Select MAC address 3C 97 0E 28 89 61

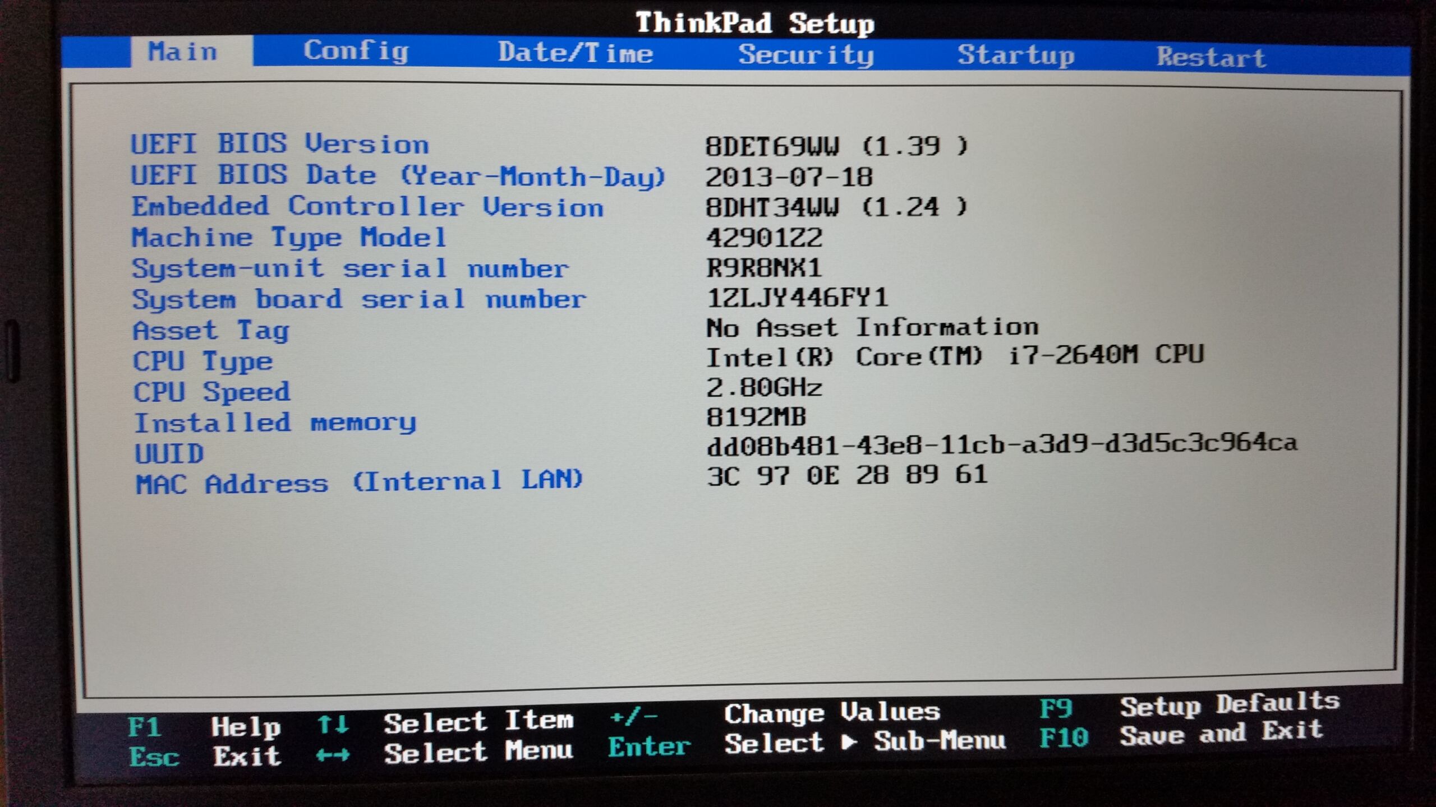[x=847, y=475]
